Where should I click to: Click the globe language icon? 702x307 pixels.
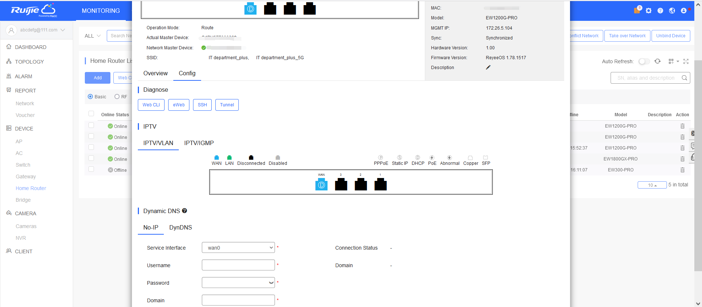click(672, 11)
